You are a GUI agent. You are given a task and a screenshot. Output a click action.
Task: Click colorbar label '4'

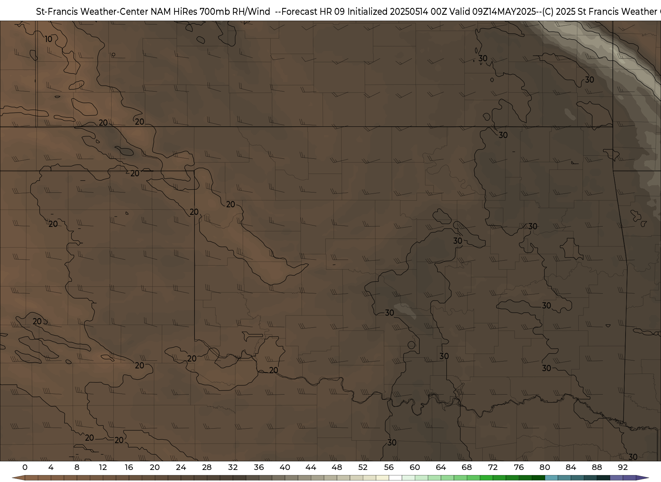click(51, 468)
